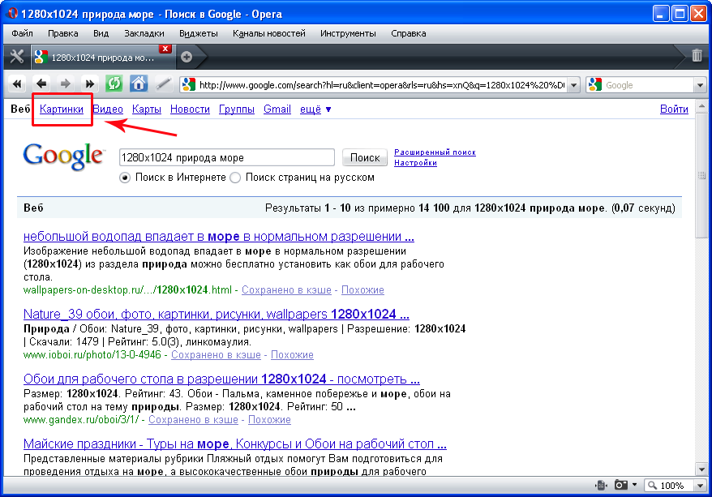
Task: Open the Группы link
Action: tap(237, 109)
